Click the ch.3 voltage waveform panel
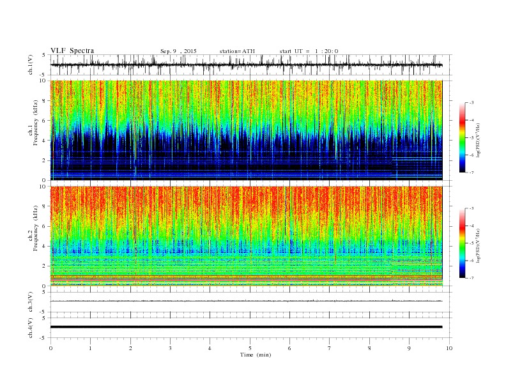Image resolution: width=506 pixels, height=391 pixels. point(251,302)
